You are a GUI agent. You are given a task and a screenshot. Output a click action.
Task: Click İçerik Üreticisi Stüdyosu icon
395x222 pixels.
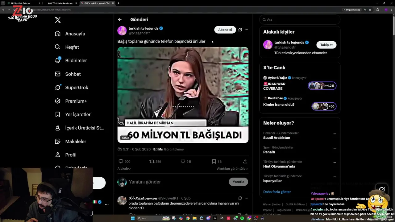pyautogui.click(x=58, y=128)
